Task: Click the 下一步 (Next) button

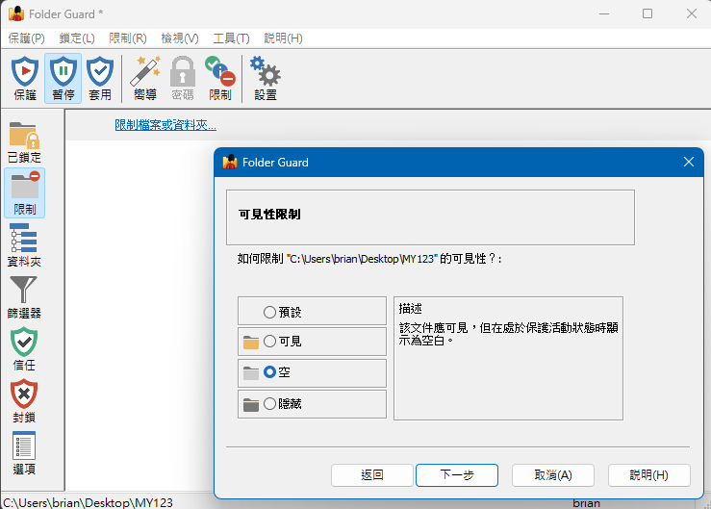Action: pyautogui.click(x=456, y=475)
